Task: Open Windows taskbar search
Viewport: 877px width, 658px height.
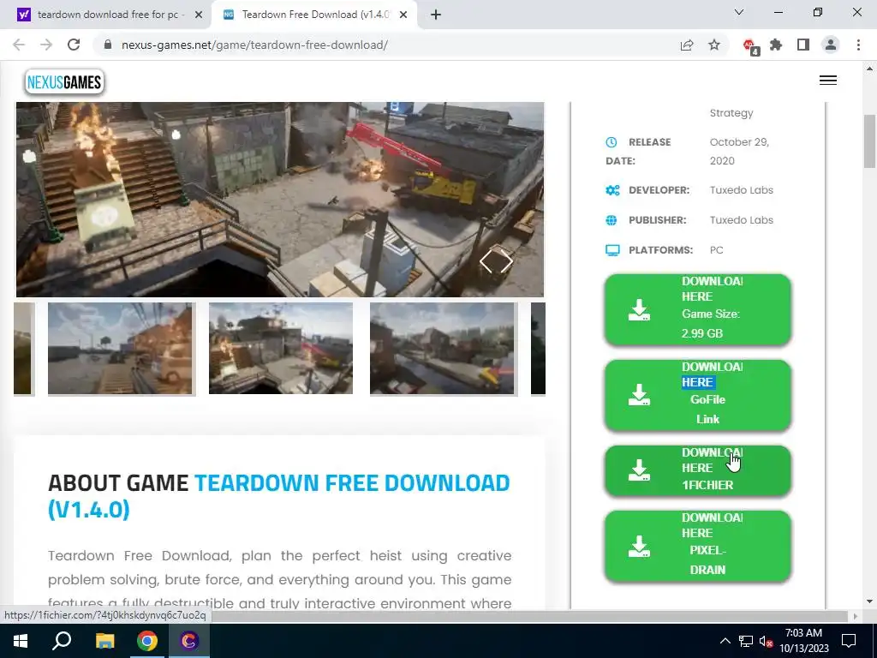Action: coord(62,641)
